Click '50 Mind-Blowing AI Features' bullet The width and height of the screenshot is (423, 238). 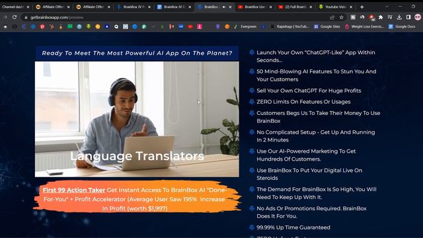point(316,75)
